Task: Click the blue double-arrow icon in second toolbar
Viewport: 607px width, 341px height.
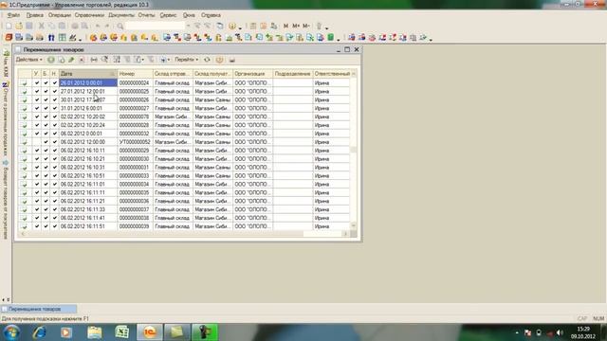Action: (51, 38)
